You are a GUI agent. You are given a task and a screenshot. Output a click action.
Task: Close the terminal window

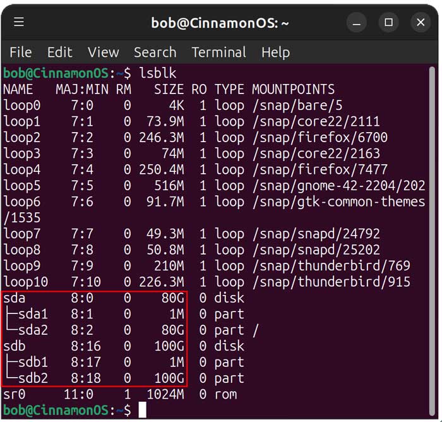point(421,22)
